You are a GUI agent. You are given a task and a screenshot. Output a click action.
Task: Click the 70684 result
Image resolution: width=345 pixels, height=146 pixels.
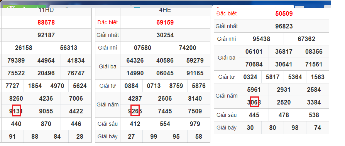[254, 65]
